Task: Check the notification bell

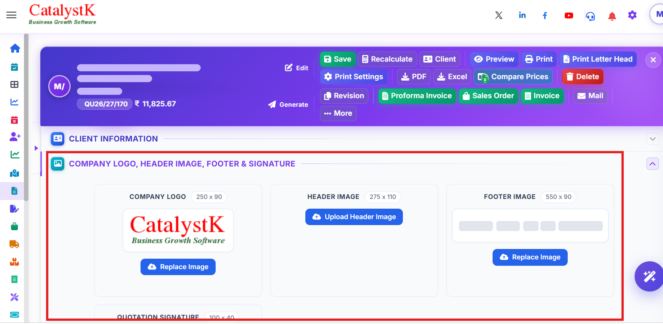Action: coord(612,16)
